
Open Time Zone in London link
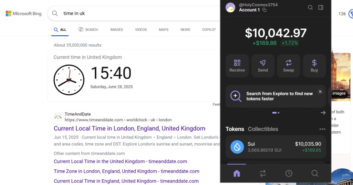tap(126, 171)
